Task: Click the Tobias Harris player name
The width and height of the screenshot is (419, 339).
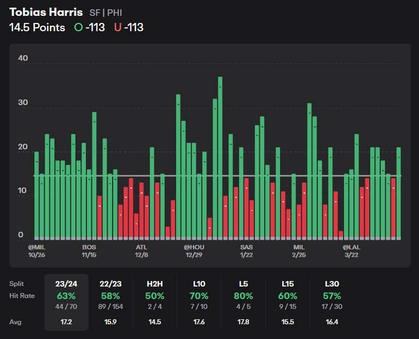Action: pyautogui.click(x=46, y=12)
